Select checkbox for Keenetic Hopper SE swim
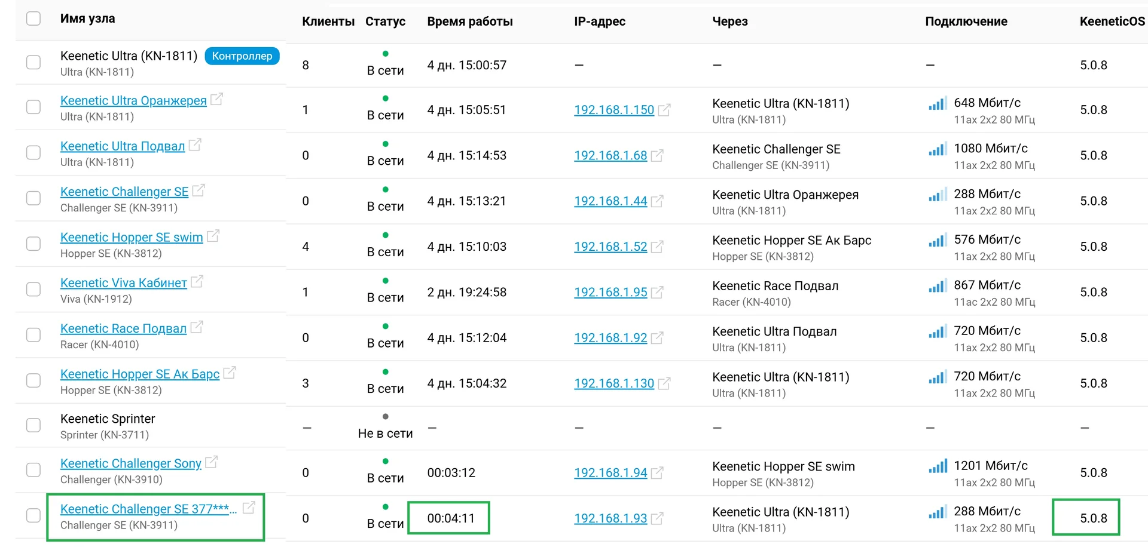 33,244
